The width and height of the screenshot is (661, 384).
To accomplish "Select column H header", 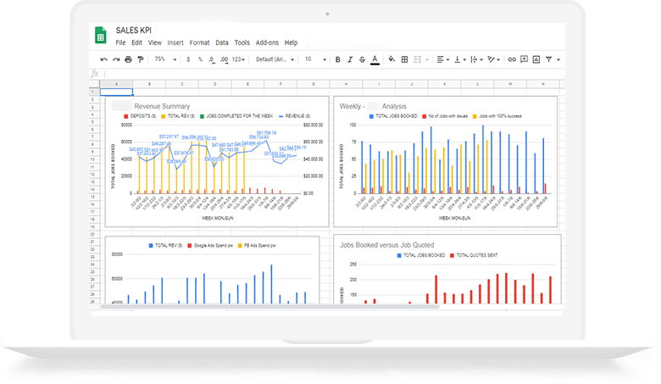I will pyautogui.click(x=346, y=84).
